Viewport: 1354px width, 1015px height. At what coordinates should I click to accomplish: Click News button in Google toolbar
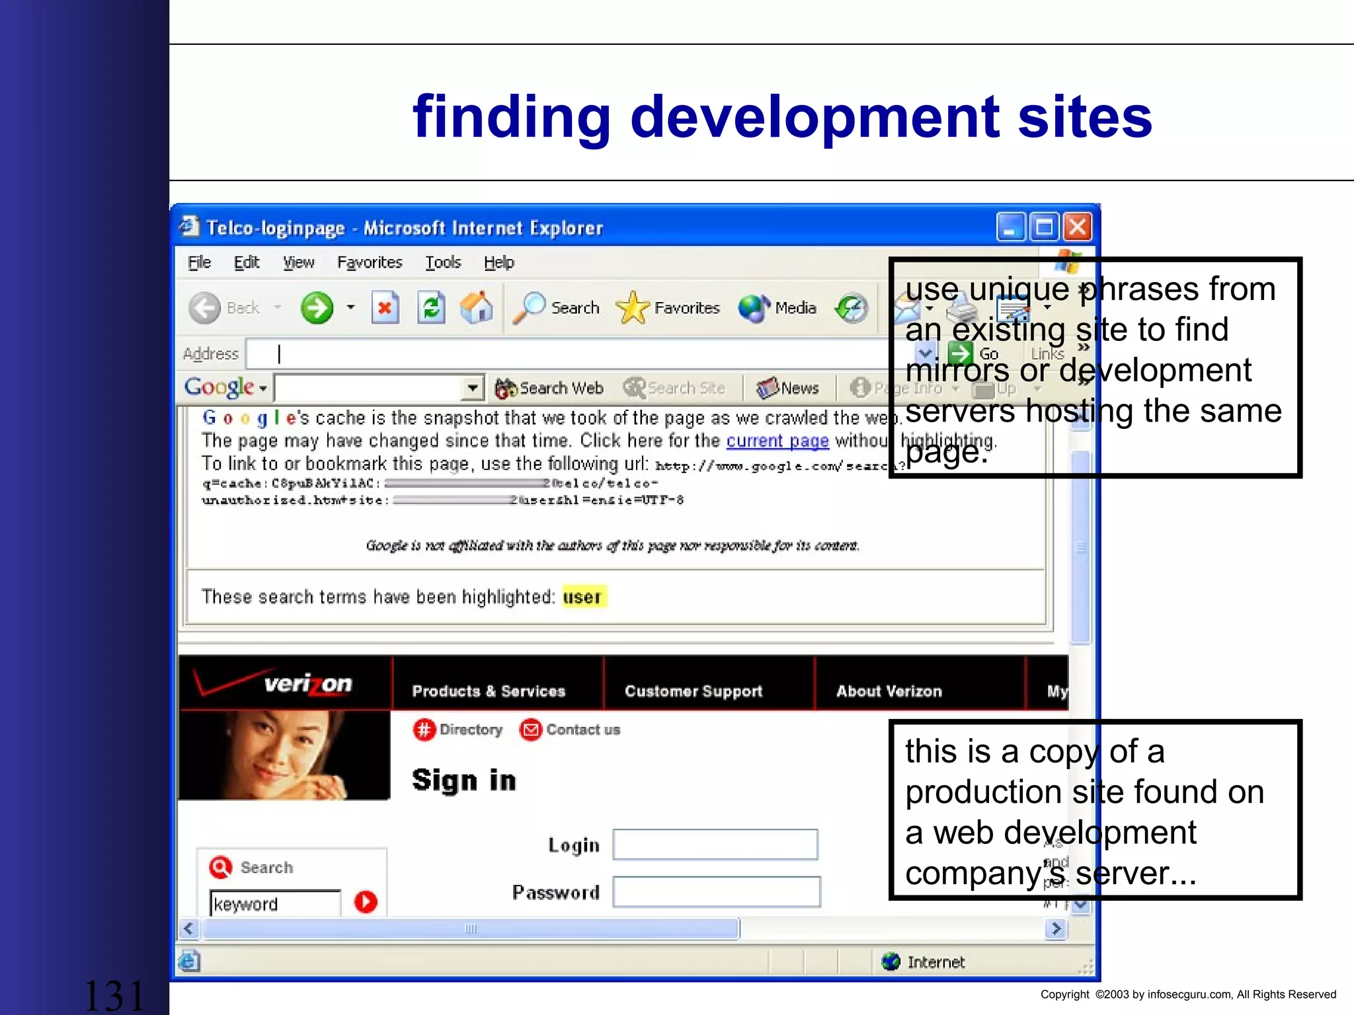tap(788, 388)
